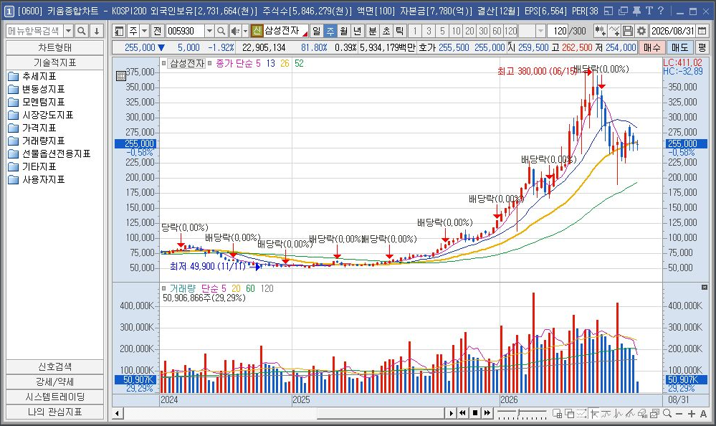Image resolution: width=716 pixels, height=426 pixels.
Task: Open the menu search dropdown arrow
Action: 69,31
